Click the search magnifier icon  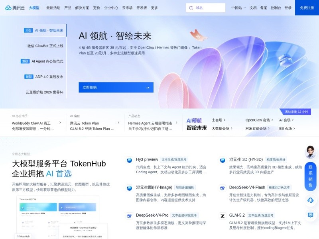191,8
